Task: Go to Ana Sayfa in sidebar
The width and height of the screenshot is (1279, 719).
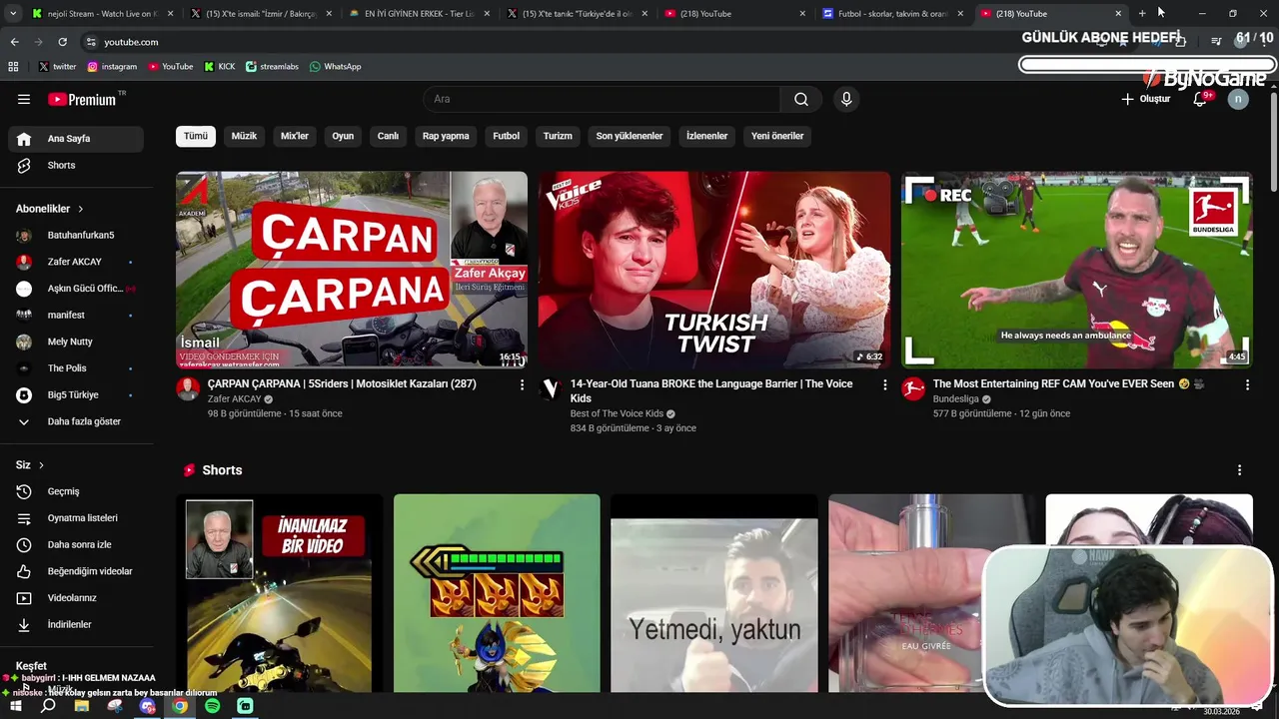Action: tap(76, 139)
